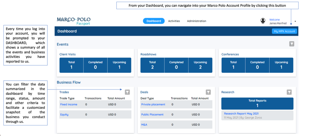Click the Events filter funnel icon
Screen dimensions: 312x136
pyautogui.click(x=292, y=44)
